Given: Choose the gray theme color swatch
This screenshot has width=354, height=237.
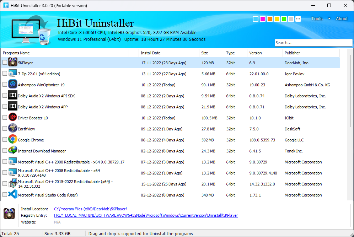Looking at the screenshot, I should click(291, 19).
